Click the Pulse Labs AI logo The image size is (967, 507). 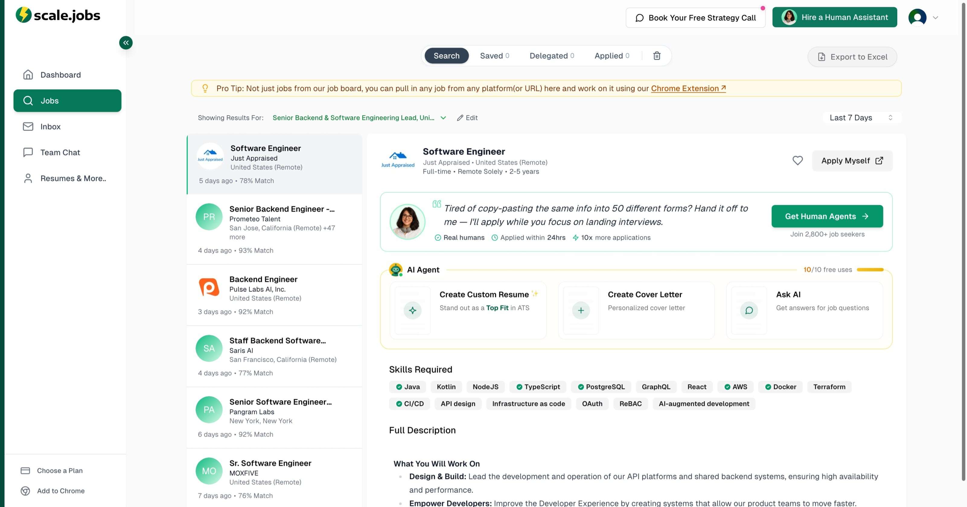pyautogui.click(x=209, y=287)
